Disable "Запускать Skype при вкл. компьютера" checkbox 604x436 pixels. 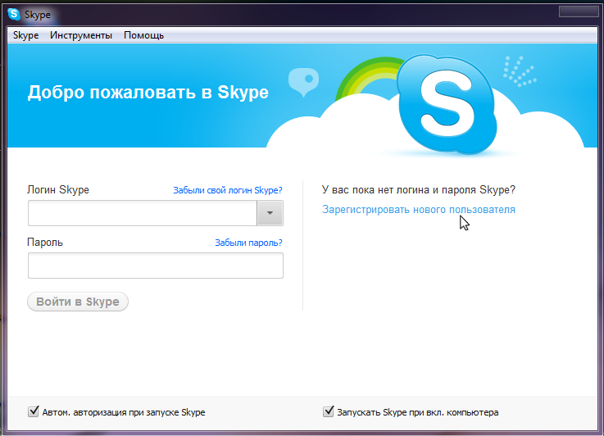[329, 411]
